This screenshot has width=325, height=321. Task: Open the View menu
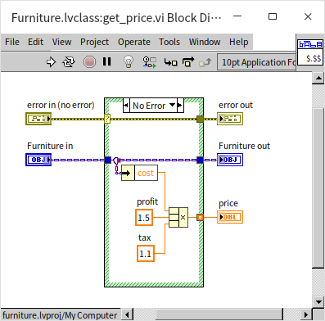click(x=61, y=42)
